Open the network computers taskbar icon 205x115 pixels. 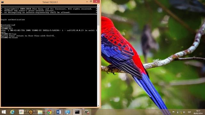pyautogui.click(x=68, y=112)
